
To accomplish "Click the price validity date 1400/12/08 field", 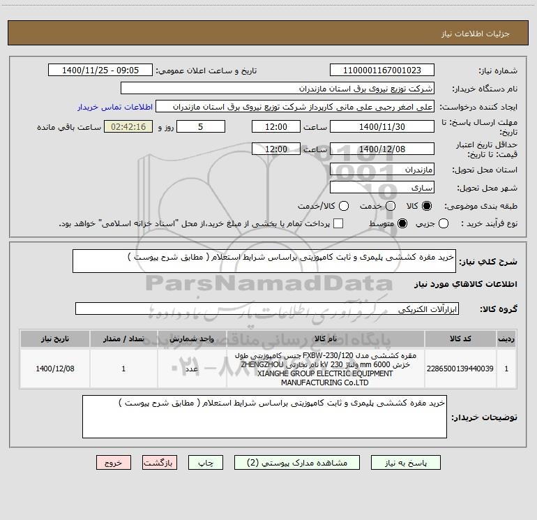I will click(x=382, y=149).
